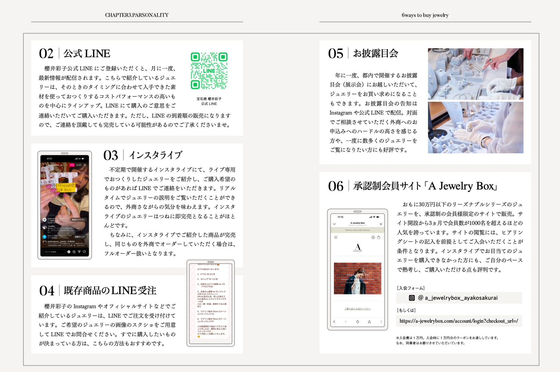Tap the コメントを追加 comment field
Viewport: 560px width, 372px height.
point(54,252)
